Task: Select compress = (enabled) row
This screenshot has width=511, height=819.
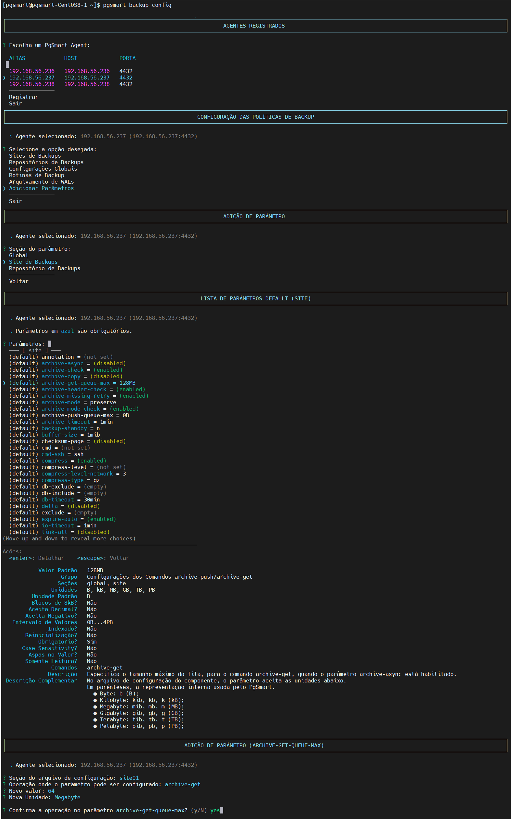Action: click(58, 461)
